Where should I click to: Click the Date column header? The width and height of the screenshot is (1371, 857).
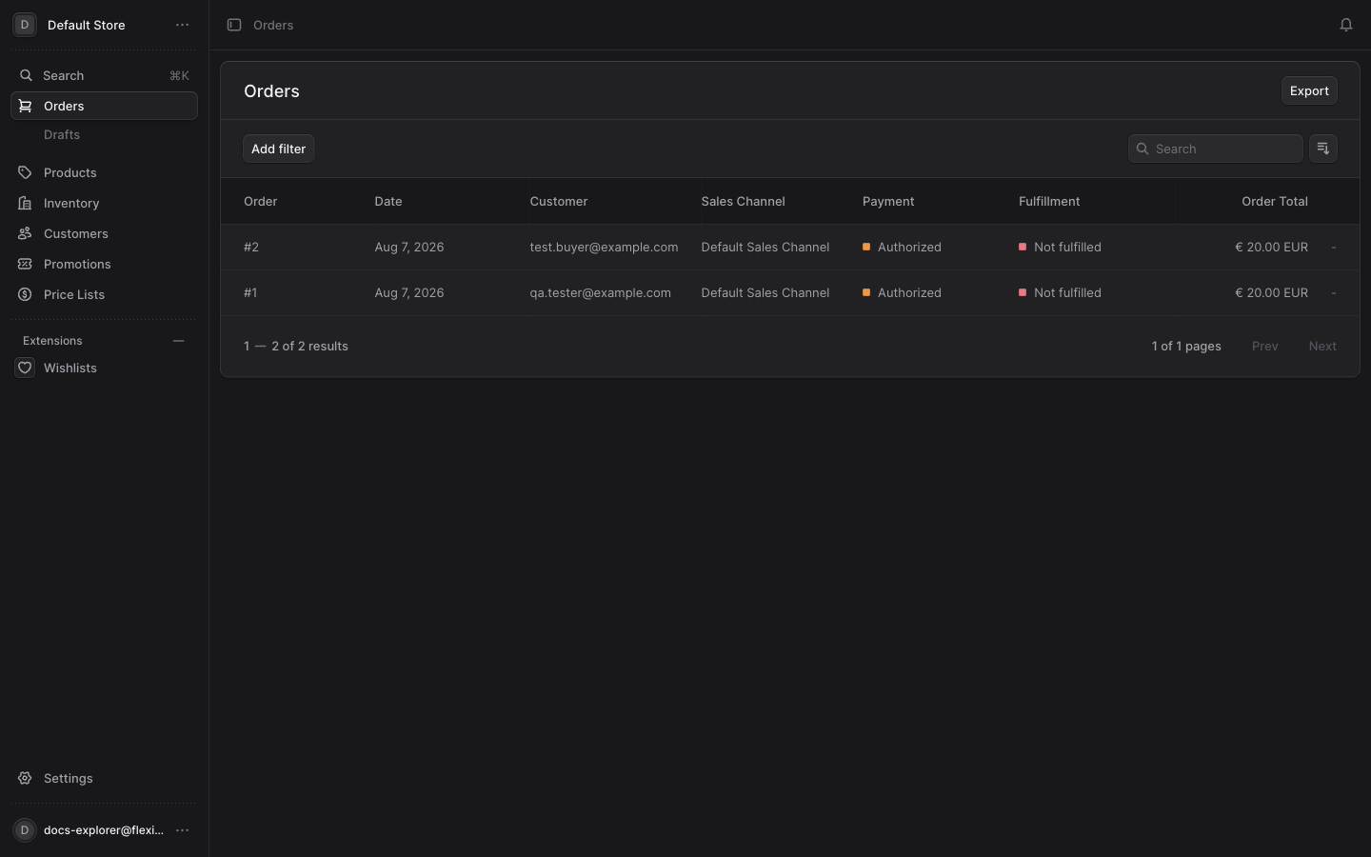coord(388,201)
